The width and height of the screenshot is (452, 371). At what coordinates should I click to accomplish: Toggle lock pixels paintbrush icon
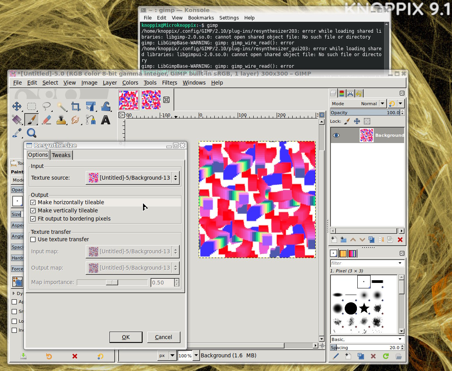(347, 121)
